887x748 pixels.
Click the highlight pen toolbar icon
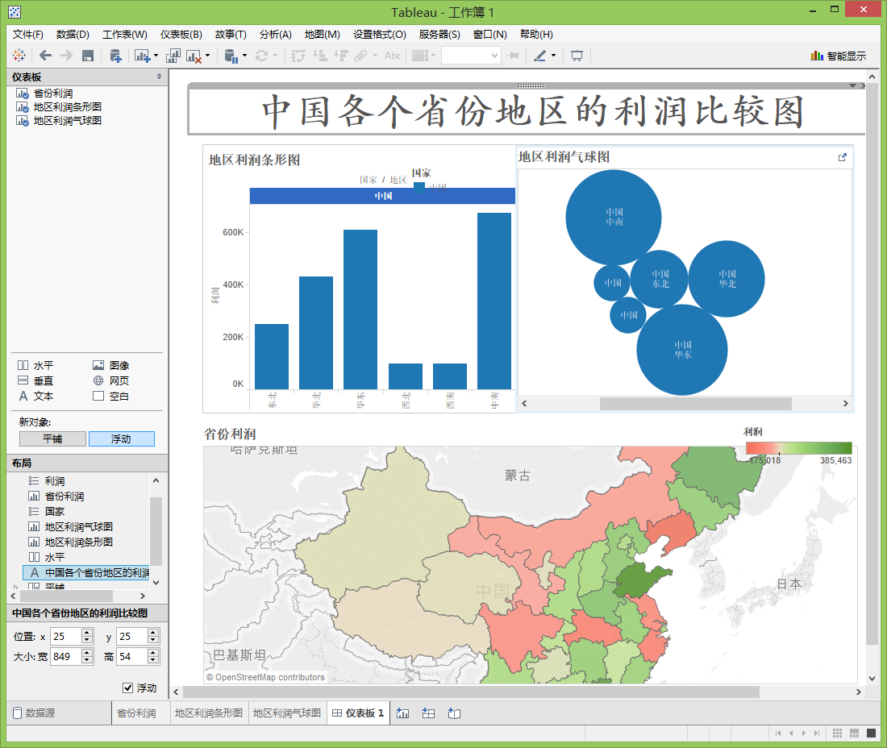point(539,56)
